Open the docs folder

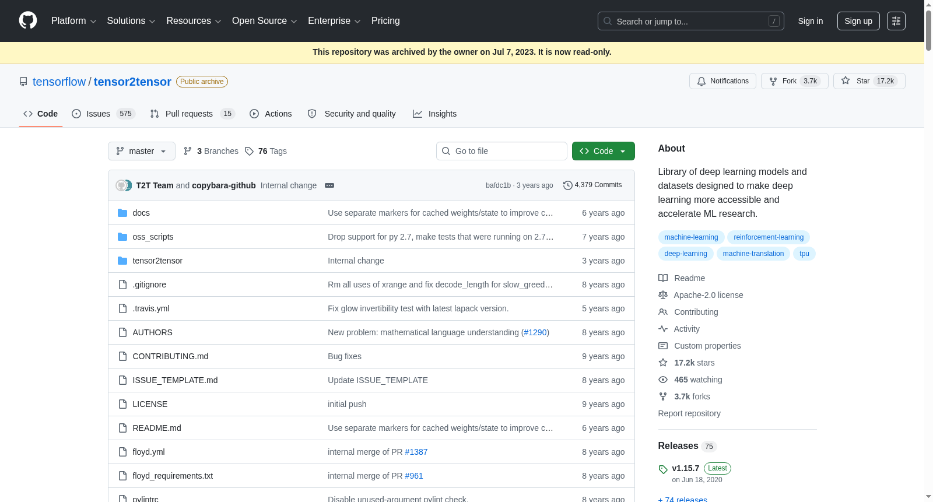coord(141,213)
